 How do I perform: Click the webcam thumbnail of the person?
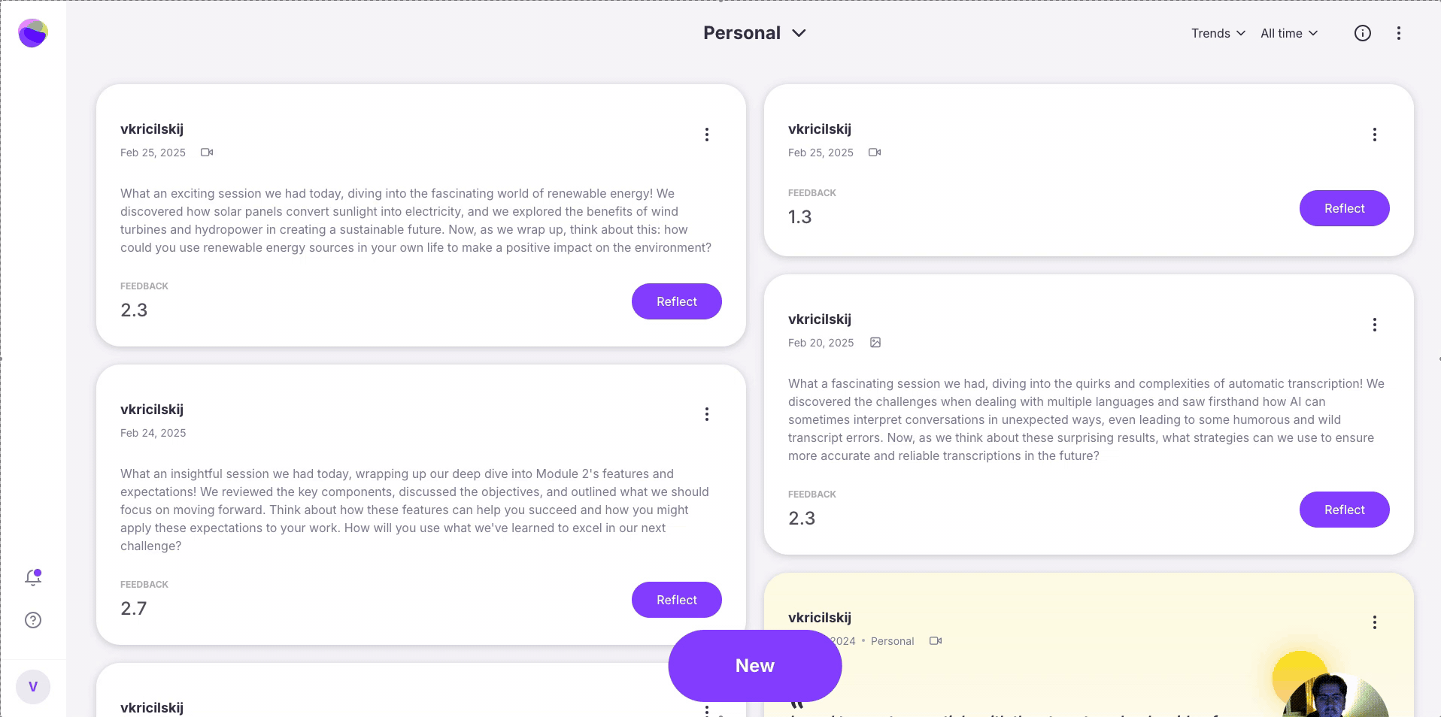pyautogui.click(x=1334, y=695)
